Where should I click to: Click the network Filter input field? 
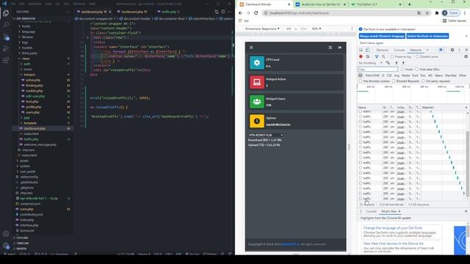pyautogui.click(x=378, y=69)
